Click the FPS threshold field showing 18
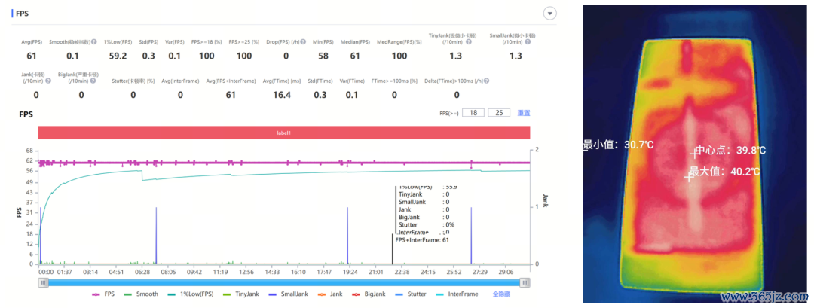The image size is (814, 308). [473, 112]
